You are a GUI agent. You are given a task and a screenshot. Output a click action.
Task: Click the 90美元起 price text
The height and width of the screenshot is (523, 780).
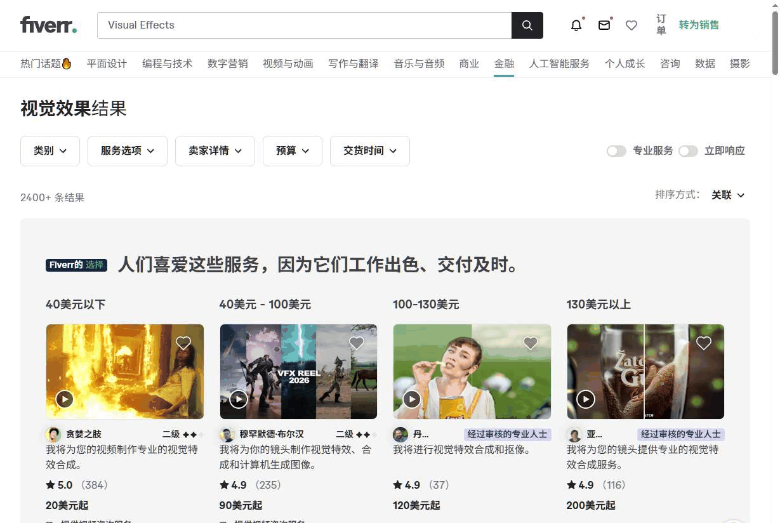point(241,506)
